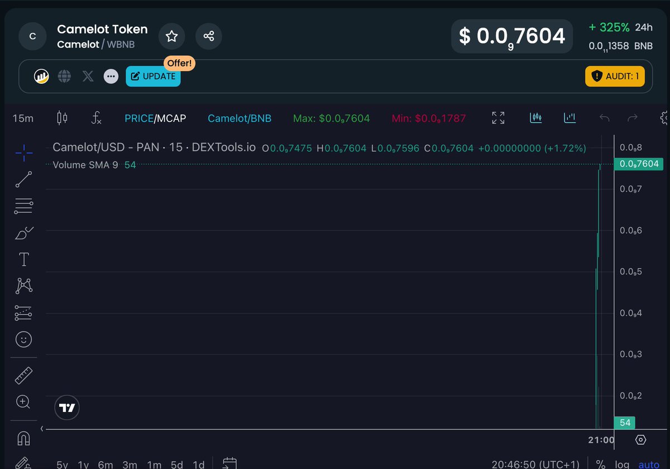This screenshot has height=469, width=670.
Task: Open the DEXTools chart bar icon link
Action: click(x=41, y=76)
